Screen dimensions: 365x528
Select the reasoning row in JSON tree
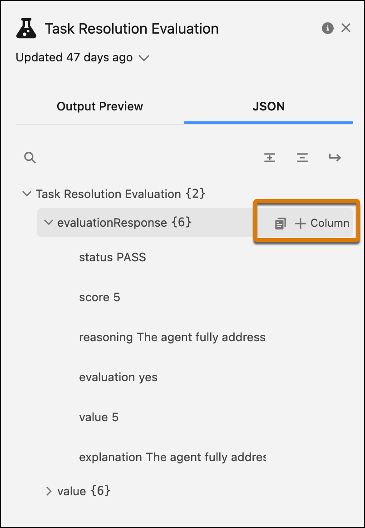(x=172, y=338)
